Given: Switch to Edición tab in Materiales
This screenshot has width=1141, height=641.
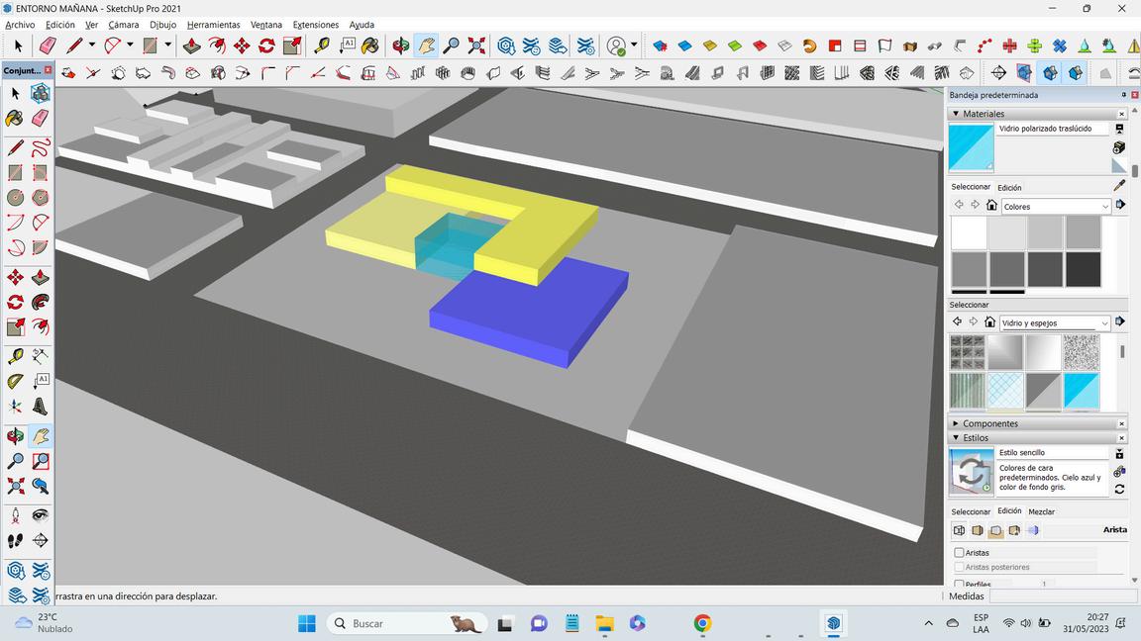Looking at the screenshot, I should (x=1009, y=188).
